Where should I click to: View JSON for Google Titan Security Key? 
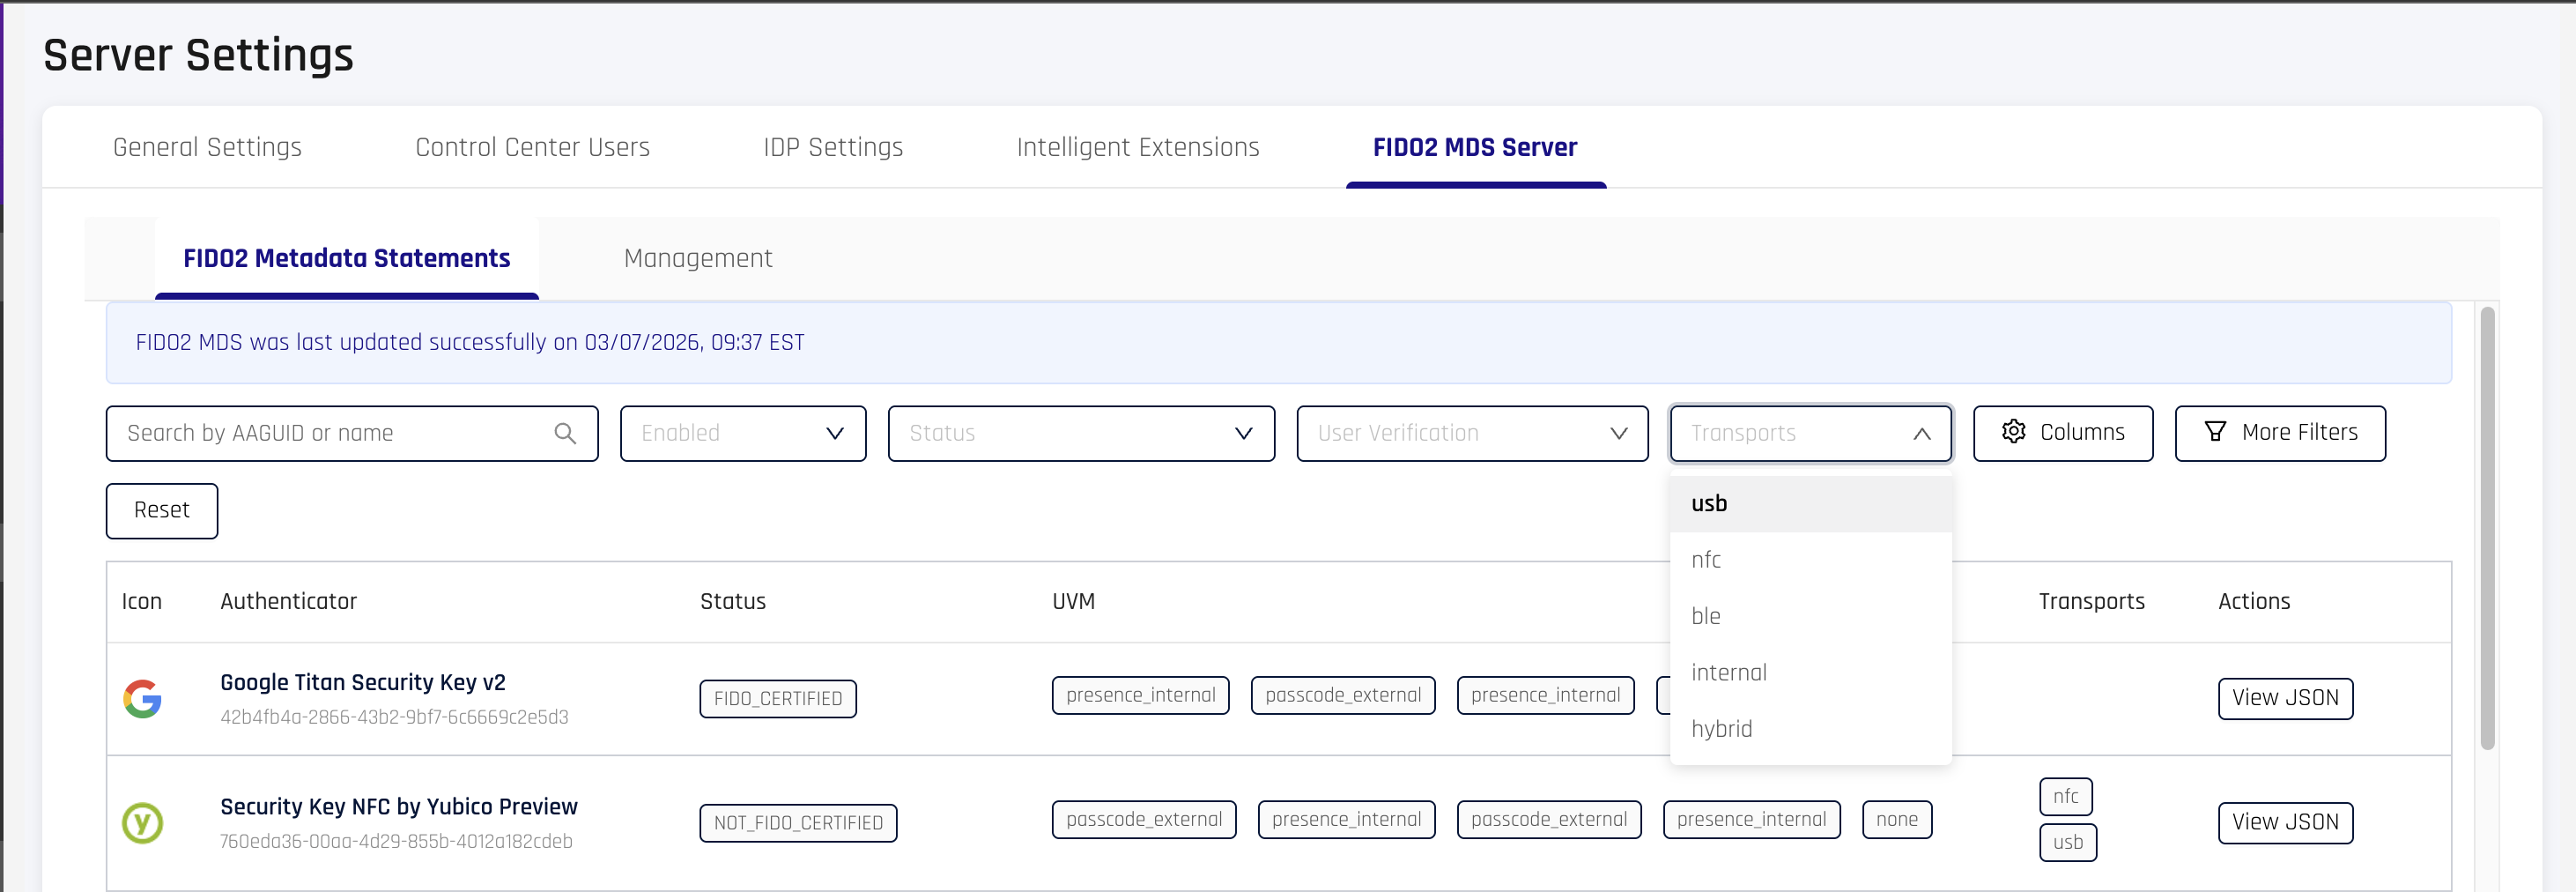(x=2284, y=698)
